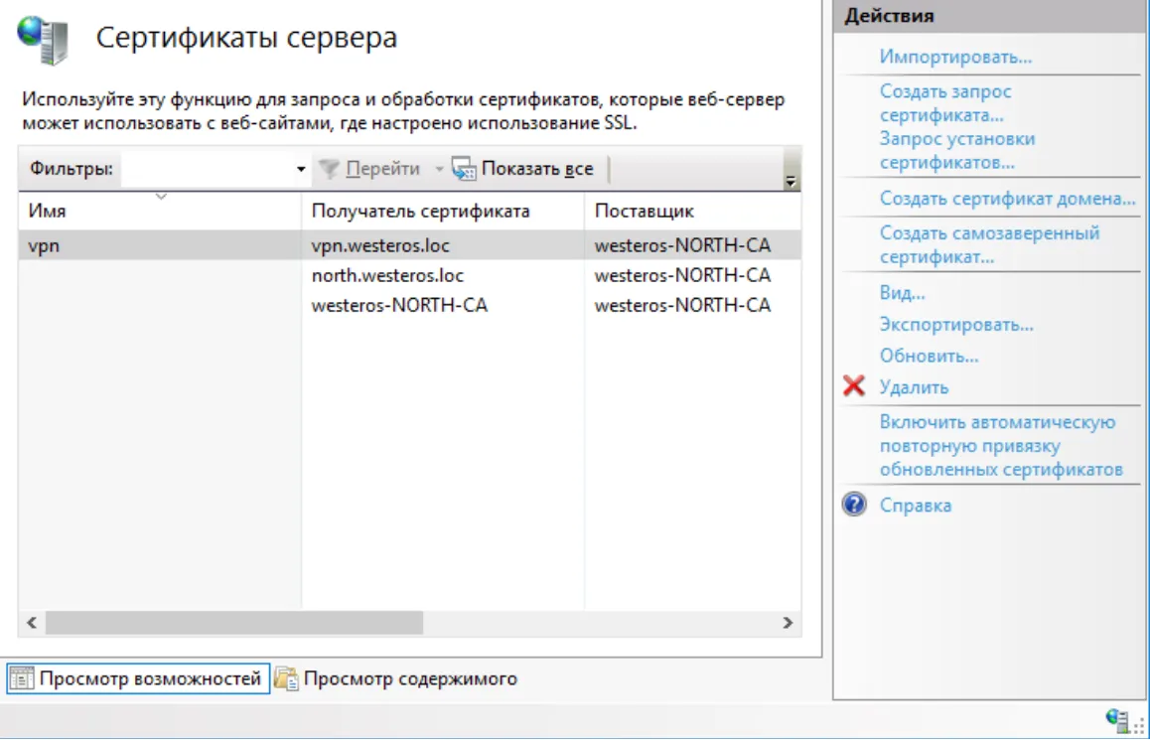Select the vpn.westeros.loc certificate row
This screenshot has height=740, width=1150.
pyautogui.click(x=409, y=245)
